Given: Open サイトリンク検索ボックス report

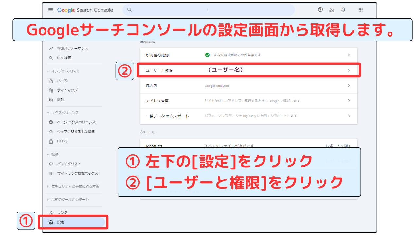Looking at the screenshot, I should [x=78, y=173].
